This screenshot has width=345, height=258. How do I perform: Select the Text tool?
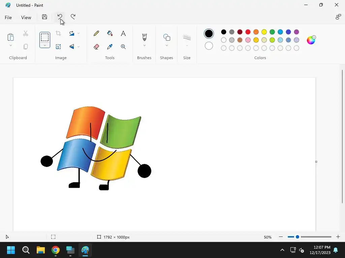123,33
